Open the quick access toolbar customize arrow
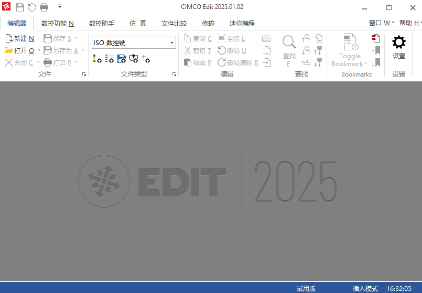Viewport: 422px width, 293px height. pyautogui.click(x=60, y=6)
